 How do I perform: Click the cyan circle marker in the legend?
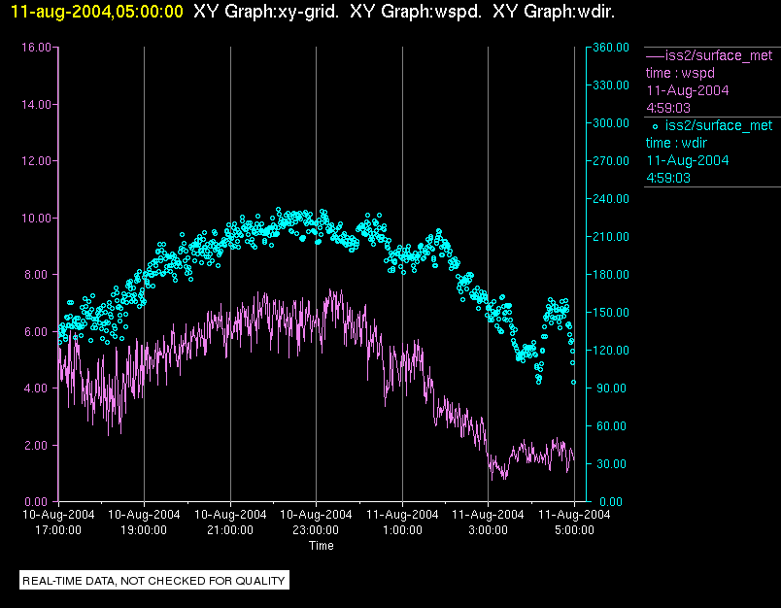click(x=655, y=126)
